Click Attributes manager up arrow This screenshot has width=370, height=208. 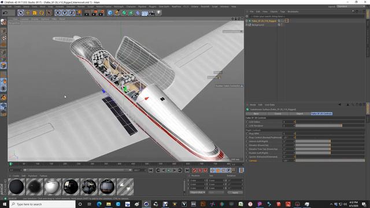click(x=347, y=105)
